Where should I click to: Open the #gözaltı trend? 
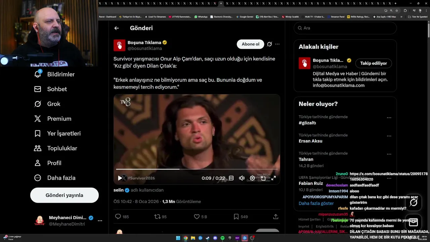[x=307, y=123]
